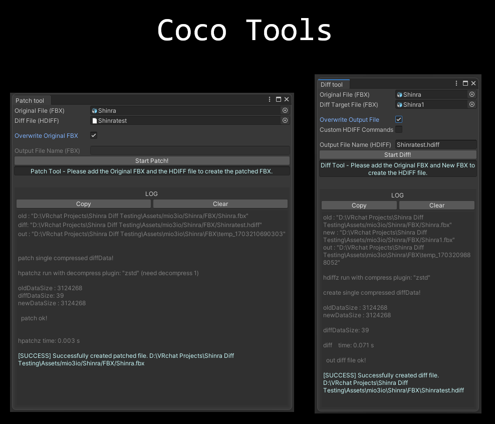Open the object picker for Original File in Patch tool
The width and height of the screenshot is (495, 424).
[x=285, y=110]
